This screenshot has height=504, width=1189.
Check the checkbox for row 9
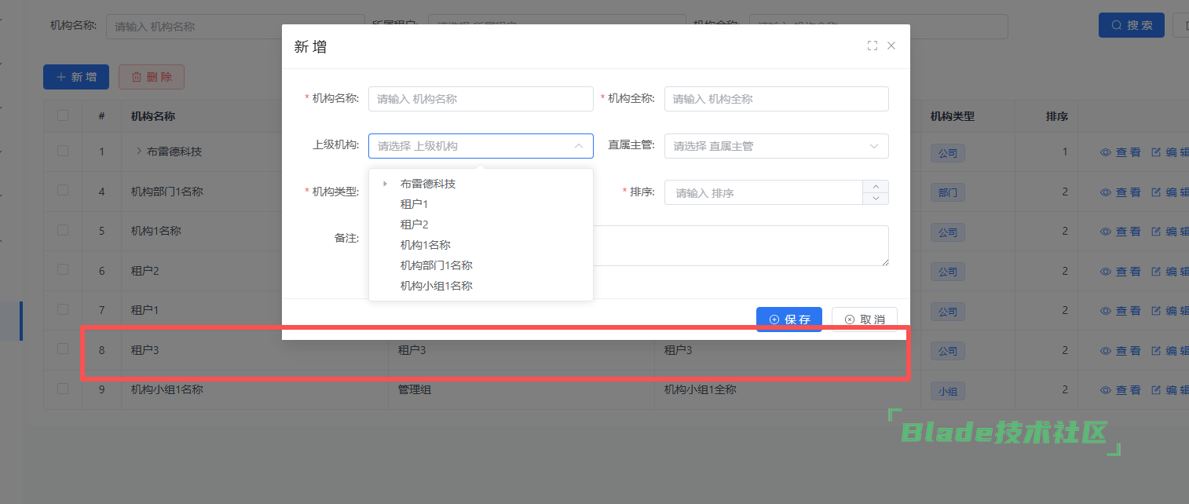tap(63, 389)
